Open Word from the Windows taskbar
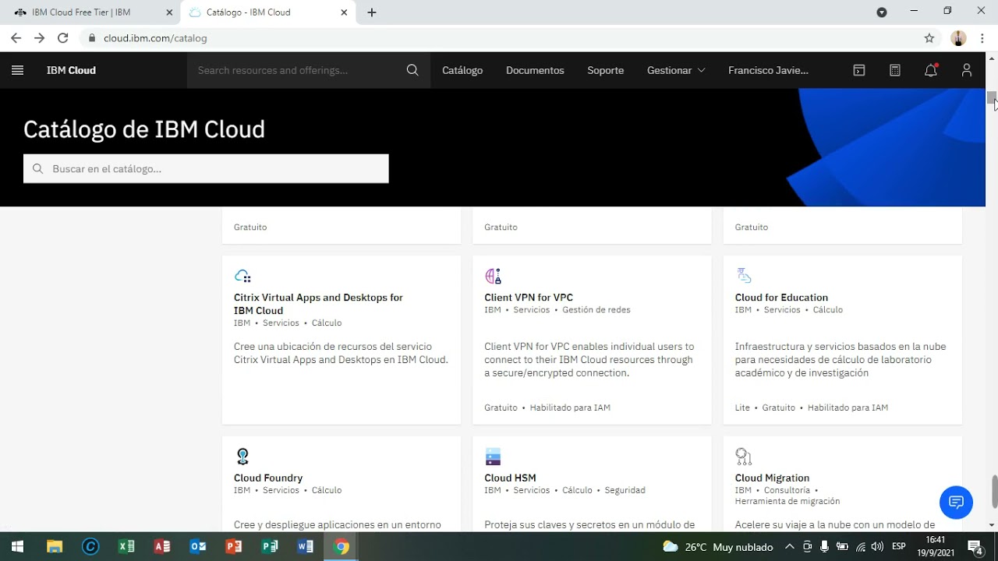 click(305, 546)
